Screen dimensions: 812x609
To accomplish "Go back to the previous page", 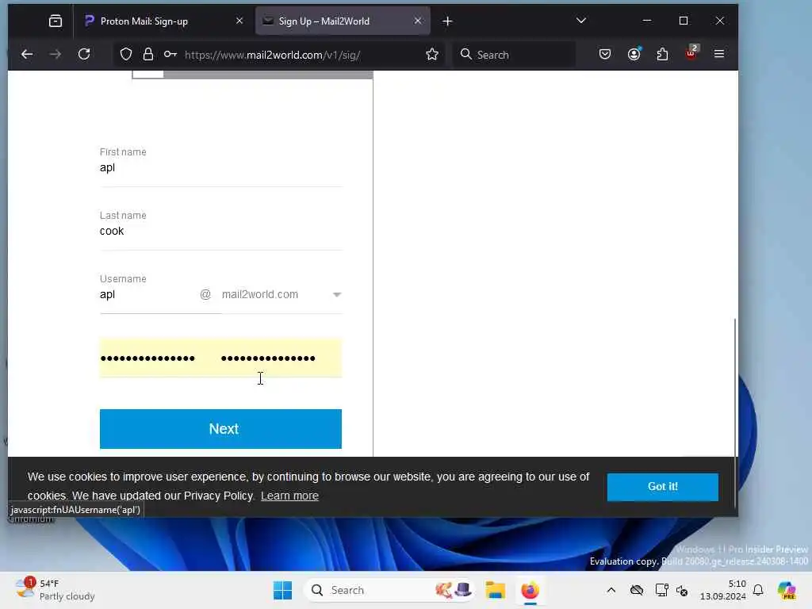I will (x=27, y=54).
